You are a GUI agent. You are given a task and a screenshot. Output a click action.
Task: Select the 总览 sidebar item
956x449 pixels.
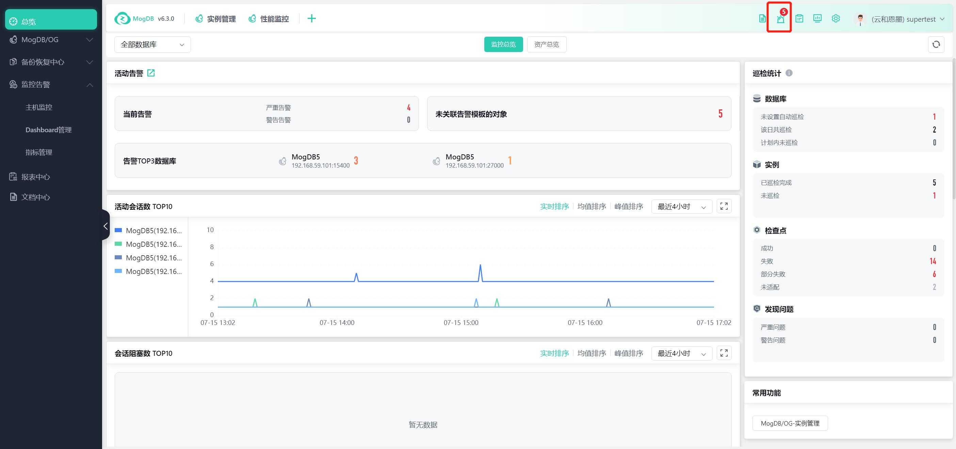(51, 19)
